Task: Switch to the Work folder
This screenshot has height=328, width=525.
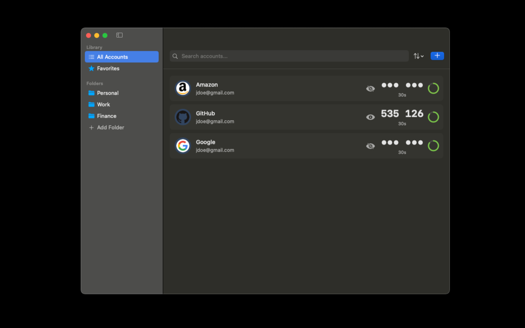Action: coord(103,104)
